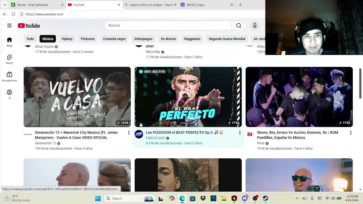The height and width of the screenshot is (204, 363).
Task: Click the magnifier search button
Action: pyautogui.click(x=239, y=25)
